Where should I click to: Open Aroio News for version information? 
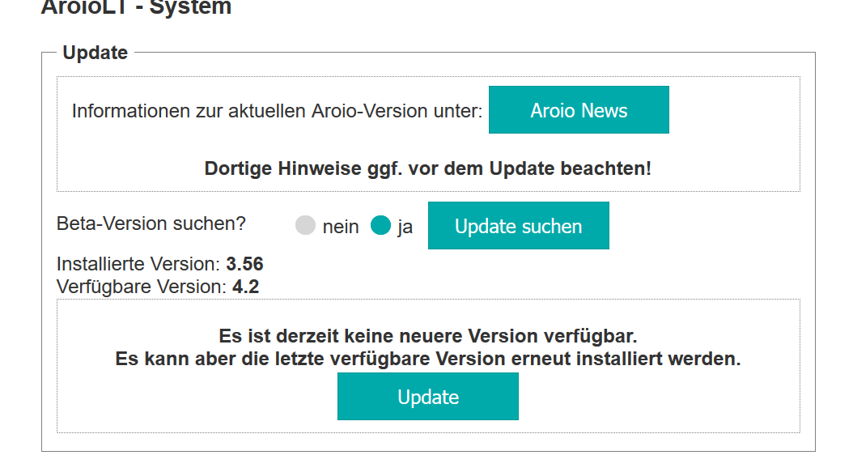pos(579,109)
